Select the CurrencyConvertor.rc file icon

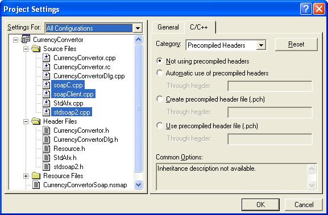[47, 67]
